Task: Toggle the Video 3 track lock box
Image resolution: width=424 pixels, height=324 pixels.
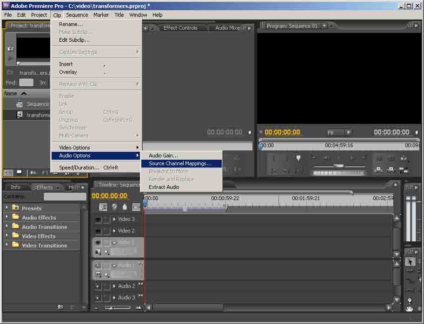Action: [x=107, y=219]
